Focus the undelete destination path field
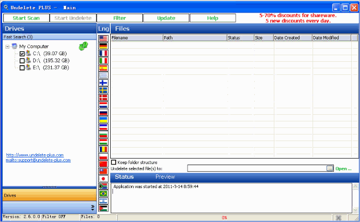 [257, 168]
